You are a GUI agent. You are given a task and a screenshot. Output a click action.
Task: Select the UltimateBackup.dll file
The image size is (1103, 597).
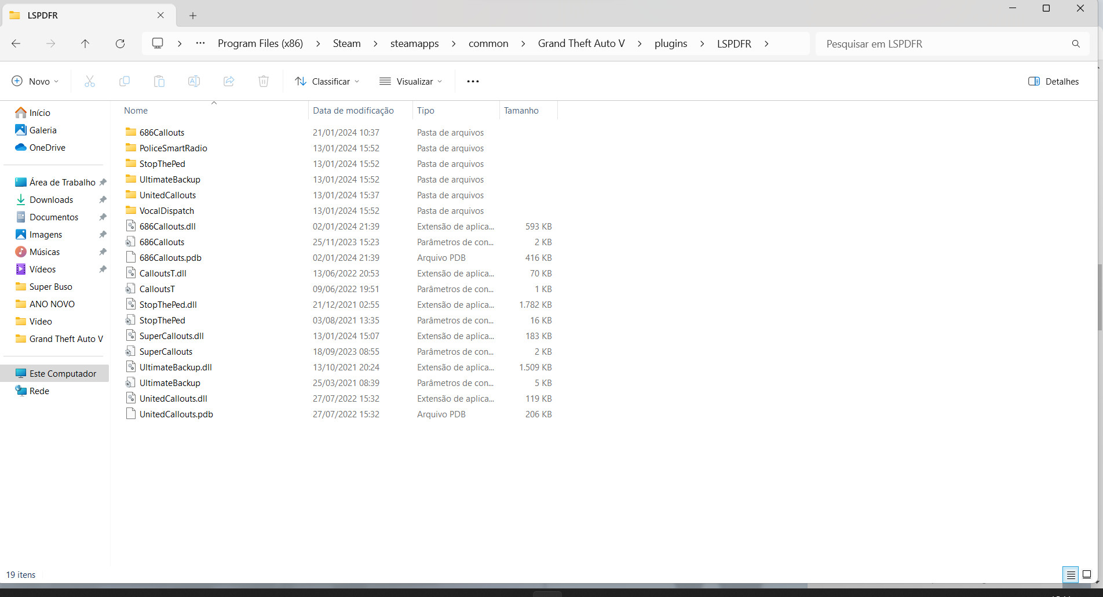176,367
